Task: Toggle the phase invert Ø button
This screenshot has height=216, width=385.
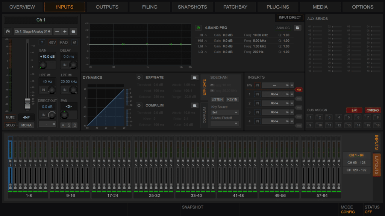Action: [74, 42]
